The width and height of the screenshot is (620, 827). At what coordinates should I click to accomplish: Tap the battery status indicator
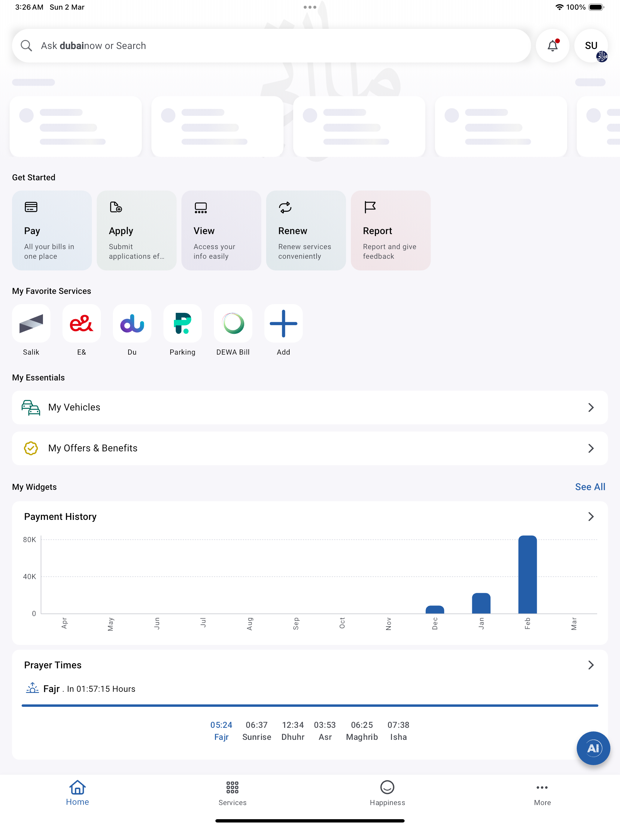coord(597,7)
